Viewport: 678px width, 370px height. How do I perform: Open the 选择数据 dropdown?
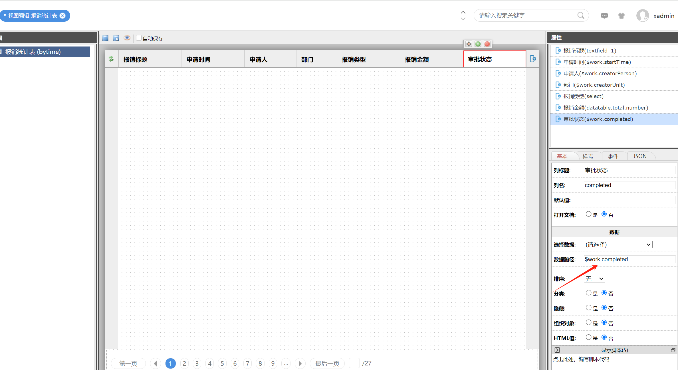point(618,244)
